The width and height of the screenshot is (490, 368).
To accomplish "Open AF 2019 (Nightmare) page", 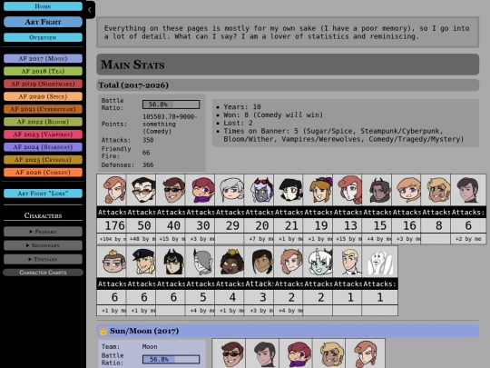I will [x=44, y=84].
